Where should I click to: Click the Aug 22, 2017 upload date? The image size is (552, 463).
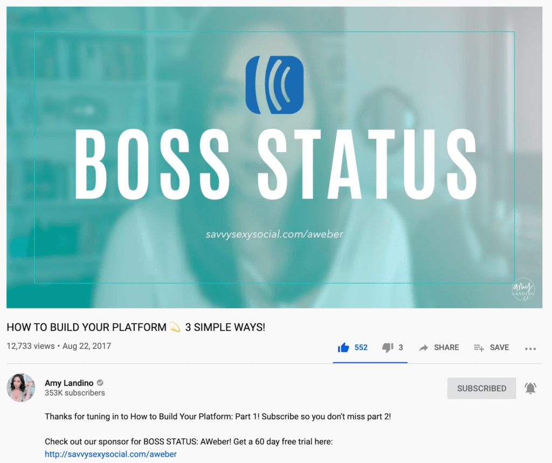click(x=87, y=346)
